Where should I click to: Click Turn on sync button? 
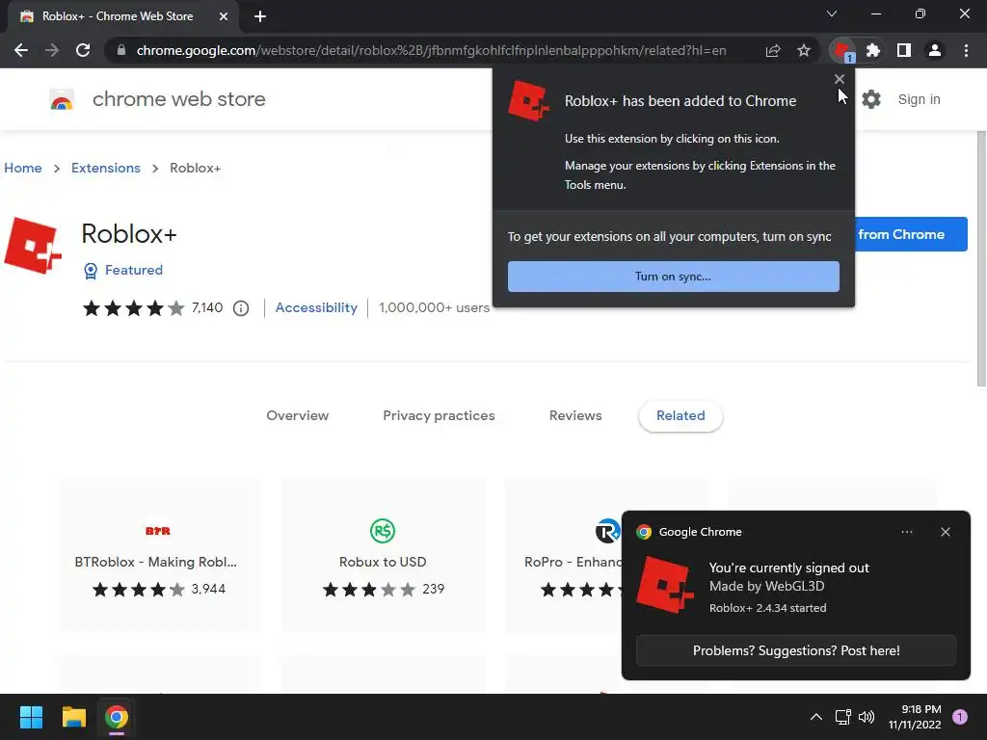(673, 277)
